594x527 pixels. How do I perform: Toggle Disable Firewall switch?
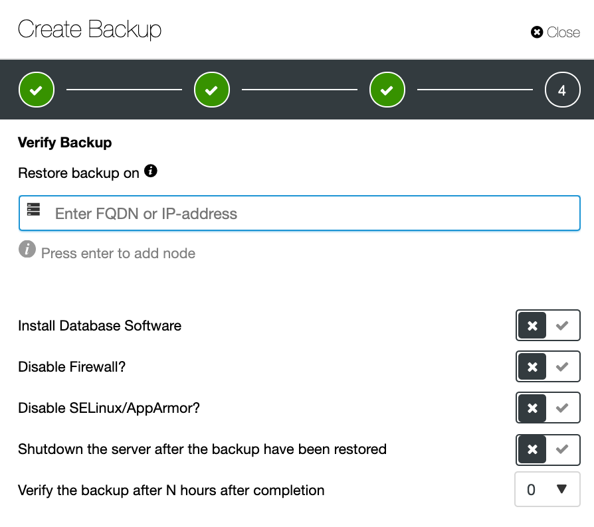tap(547, 366)
